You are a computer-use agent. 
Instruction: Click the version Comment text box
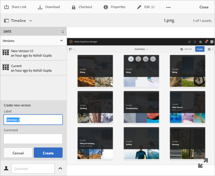[33, 139]
